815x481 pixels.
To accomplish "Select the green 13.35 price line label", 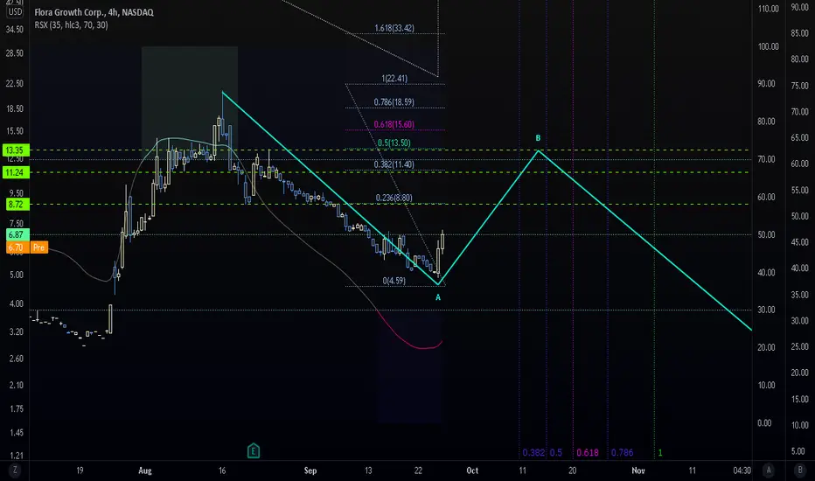I will pyautogui.click(x=16, y=150).
